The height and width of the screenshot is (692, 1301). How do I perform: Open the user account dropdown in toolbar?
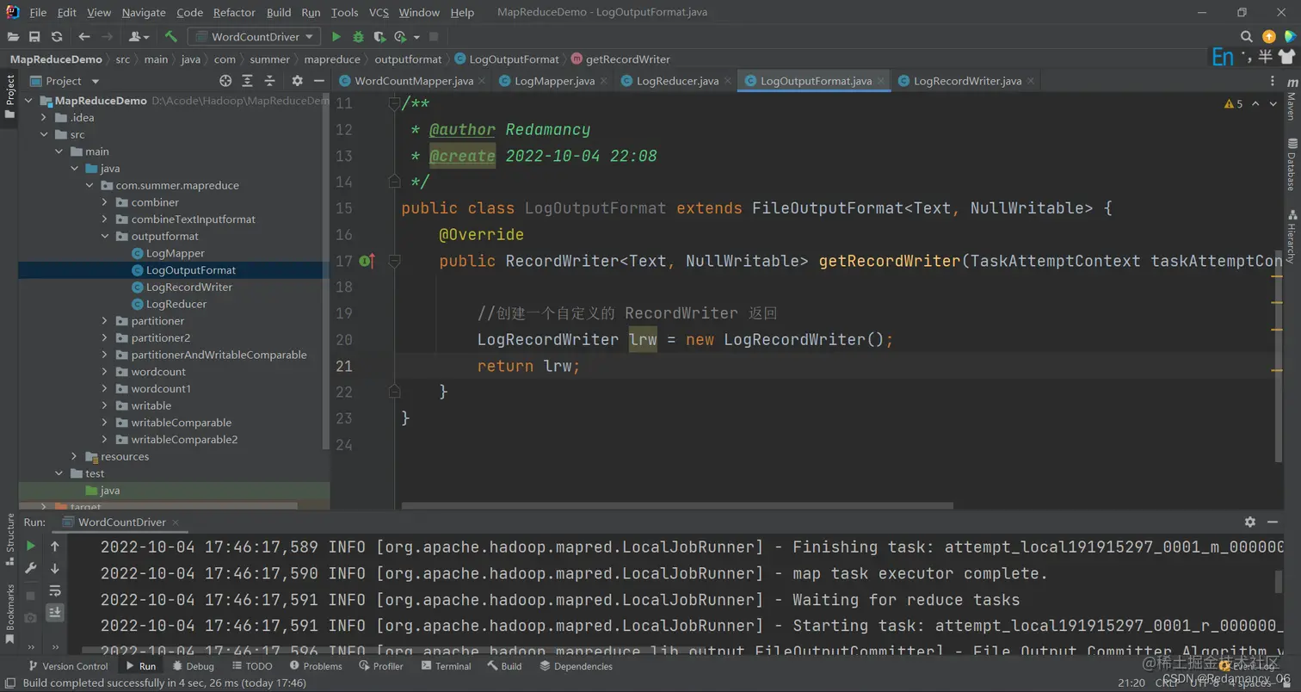tap(139, 36)
